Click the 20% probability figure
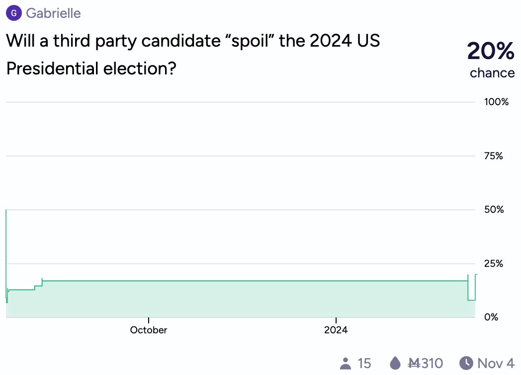Image resolution: width=521 pixels, height=375 pixels. pos(491,51)
